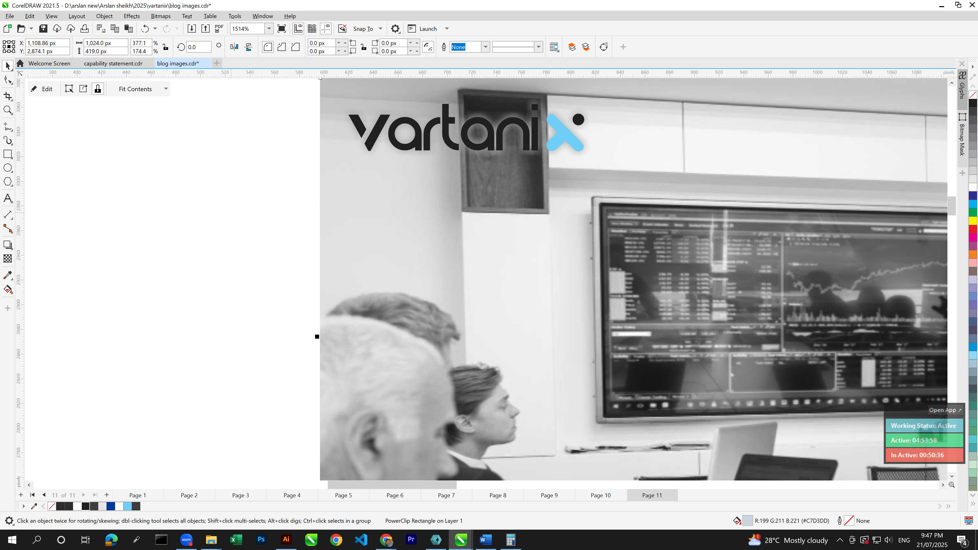978x550 pixels.
Task: Select the Crop tool
Action: point(8,97)
